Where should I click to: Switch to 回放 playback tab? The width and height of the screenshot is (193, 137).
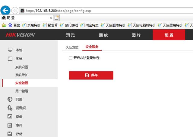pos(103,35)
